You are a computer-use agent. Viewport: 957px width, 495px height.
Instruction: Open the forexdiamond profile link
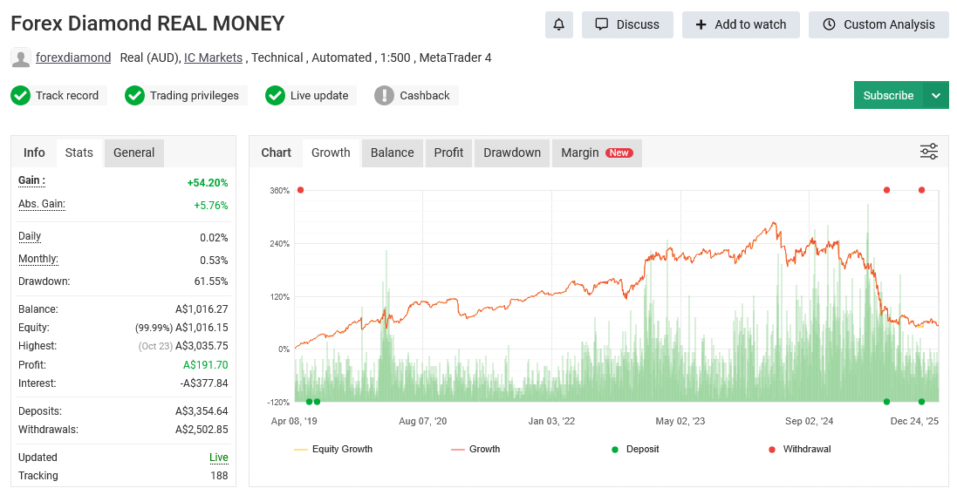pos(73,58)
